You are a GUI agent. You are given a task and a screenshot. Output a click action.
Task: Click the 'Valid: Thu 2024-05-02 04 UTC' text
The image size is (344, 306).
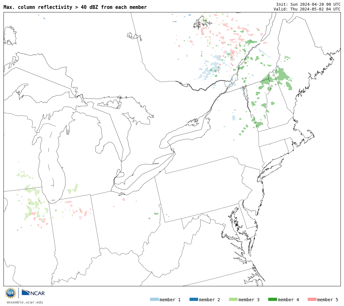point(307,9)
